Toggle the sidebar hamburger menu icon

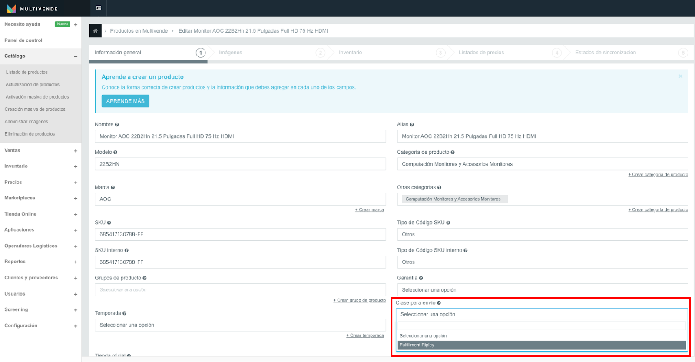[x=99, y=8]
